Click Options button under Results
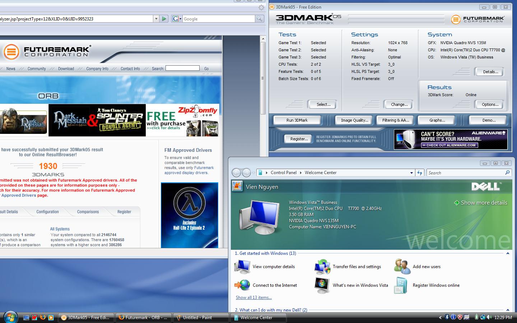Image resolution: width=517 pixels, height=323 pixels. coord(490,104)
